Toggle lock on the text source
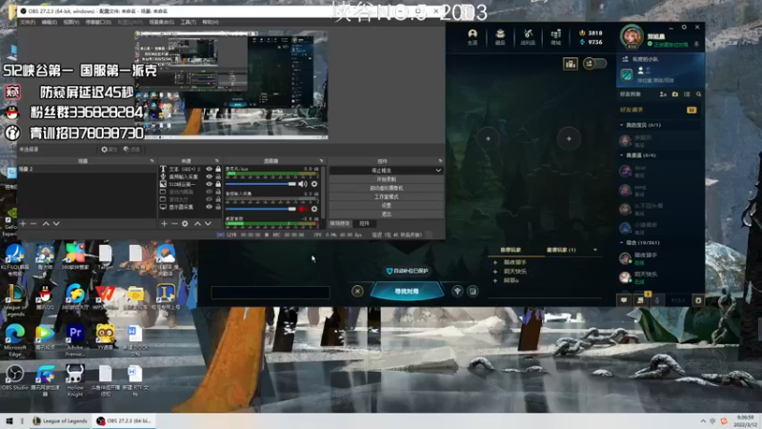The width and height of the screenshot is (762, 429). (218, 169)
